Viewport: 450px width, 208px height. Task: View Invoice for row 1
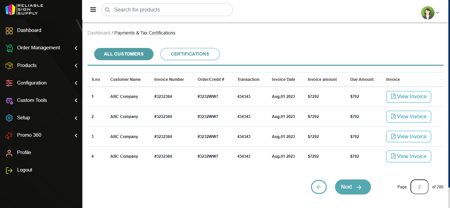[x=408, y=97]
